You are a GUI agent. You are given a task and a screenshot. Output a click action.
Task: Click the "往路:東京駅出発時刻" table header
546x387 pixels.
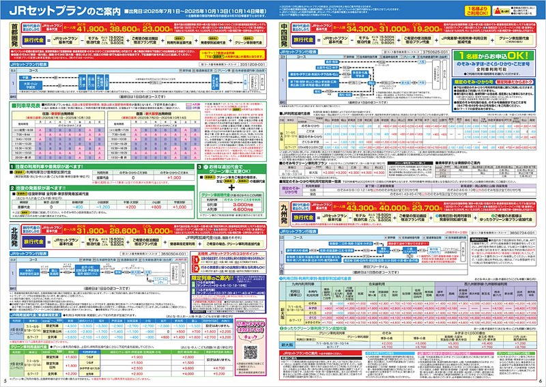pyautogui.click(x=57, y=114)
